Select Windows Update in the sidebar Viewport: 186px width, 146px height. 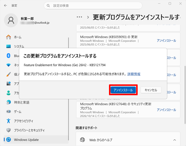click(x=36, y=140)
